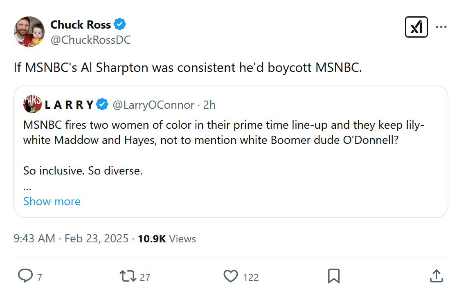Click the reply speech bubble icon
Viewport: 459px width, 291px height.
point(25,276)
